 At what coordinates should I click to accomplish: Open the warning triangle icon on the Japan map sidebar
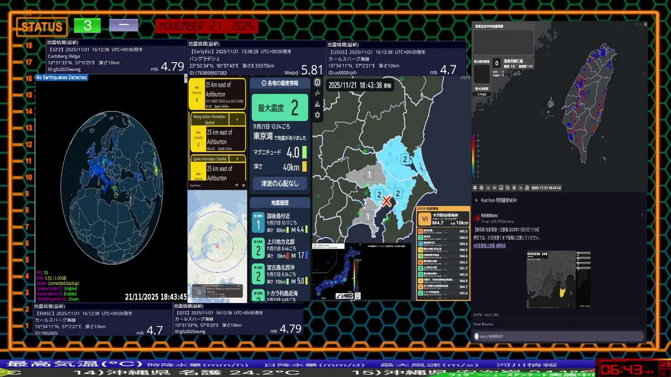(317, 104)
